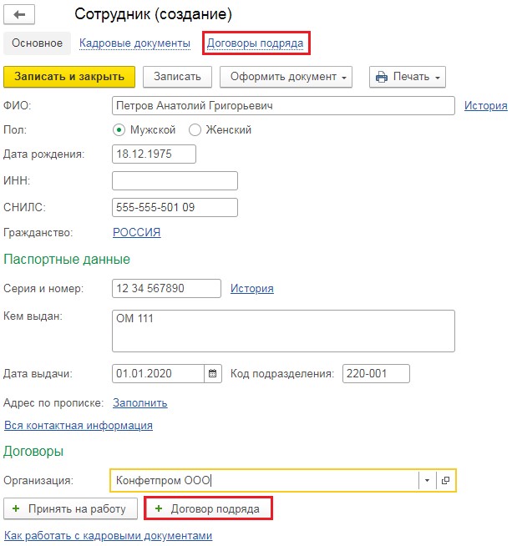Click into the ИНН input field
Screen dimensions: 512x546
(175, 181)
